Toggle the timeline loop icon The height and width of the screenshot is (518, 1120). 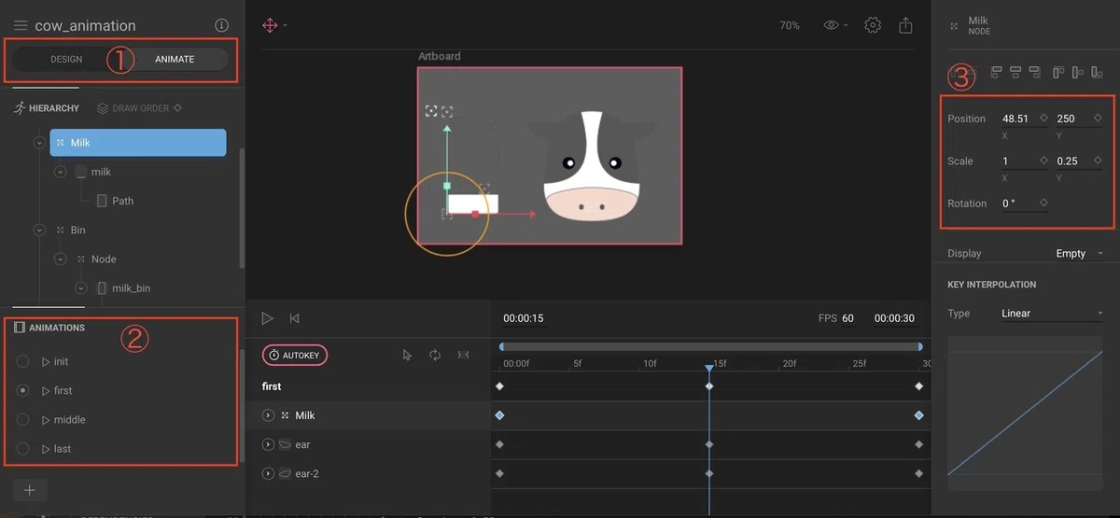click(x=435, y=355)
